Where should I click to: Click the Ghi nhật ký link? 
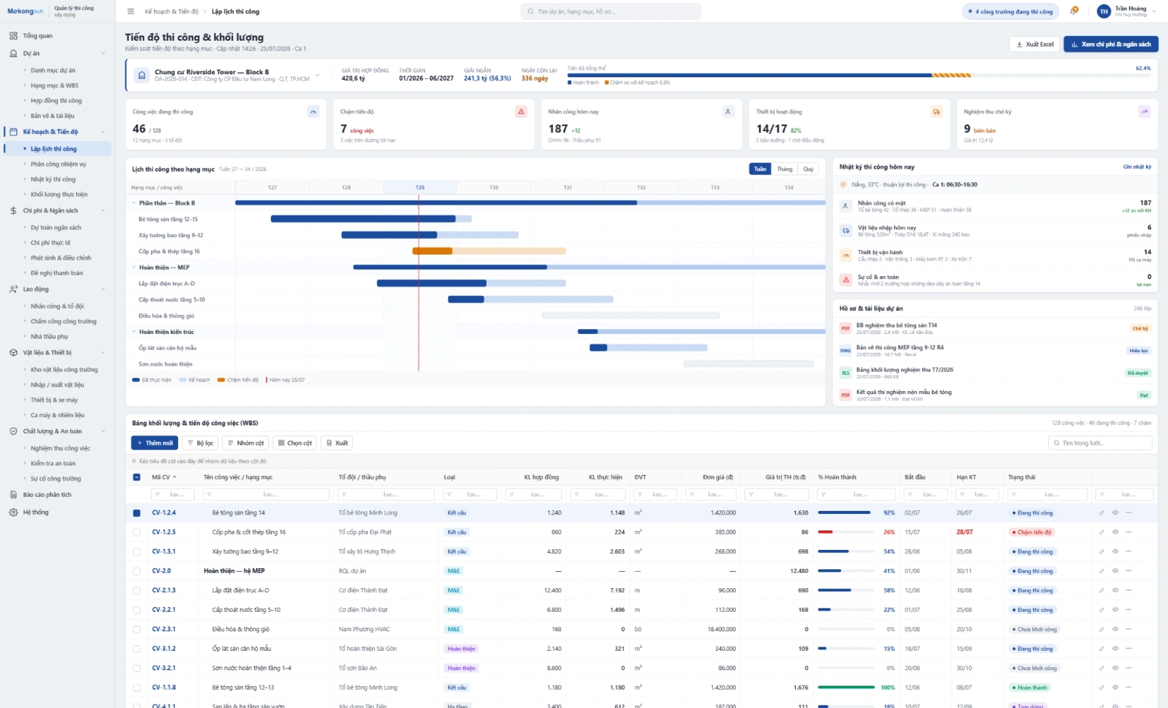(1137, 167)
